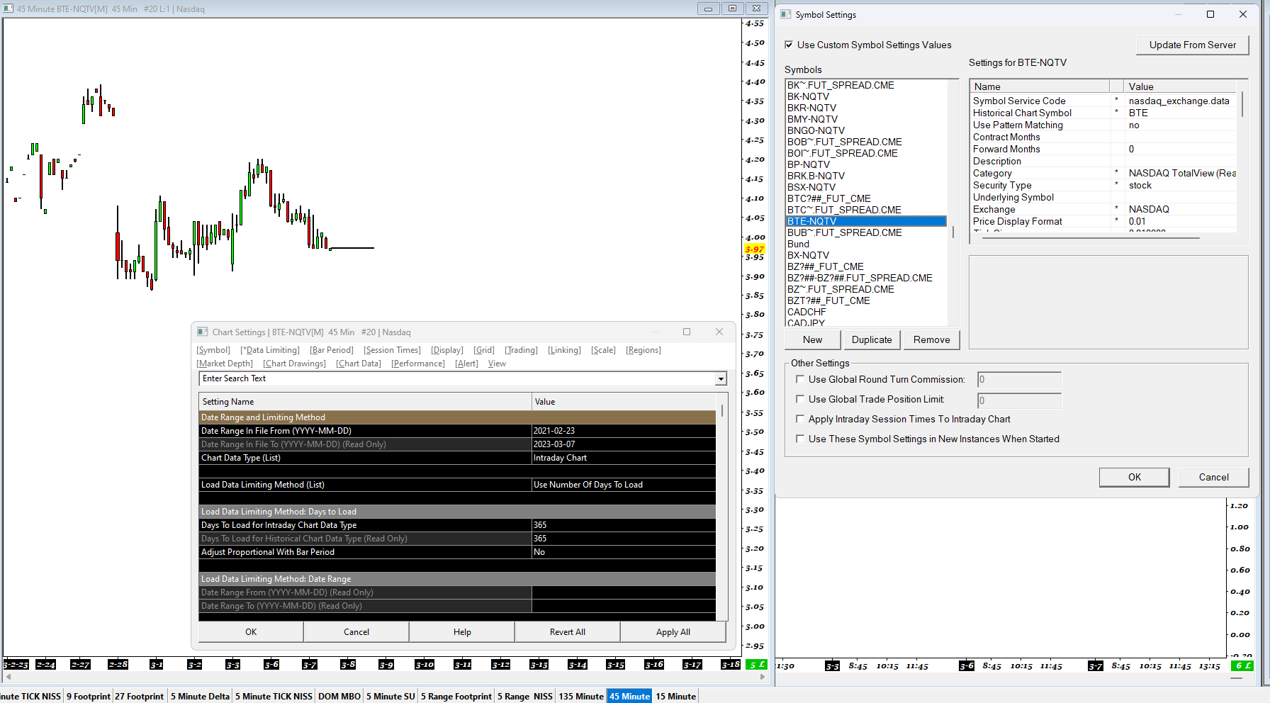Switch to the Session Times tab

click(x=393, y=350)
